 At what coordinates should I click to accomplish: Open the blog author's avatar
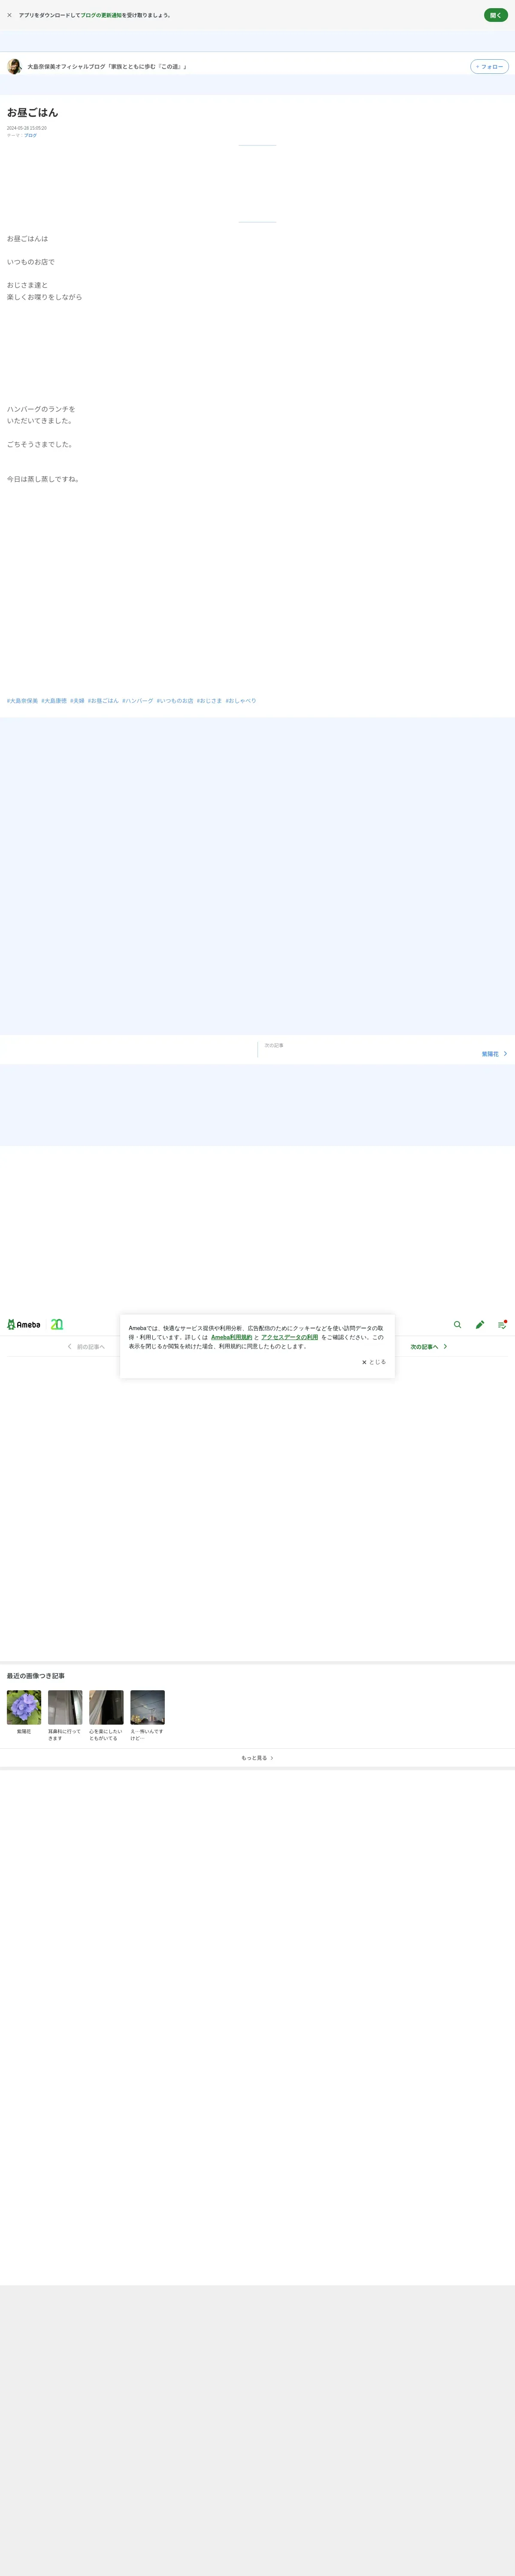(14, 66)
